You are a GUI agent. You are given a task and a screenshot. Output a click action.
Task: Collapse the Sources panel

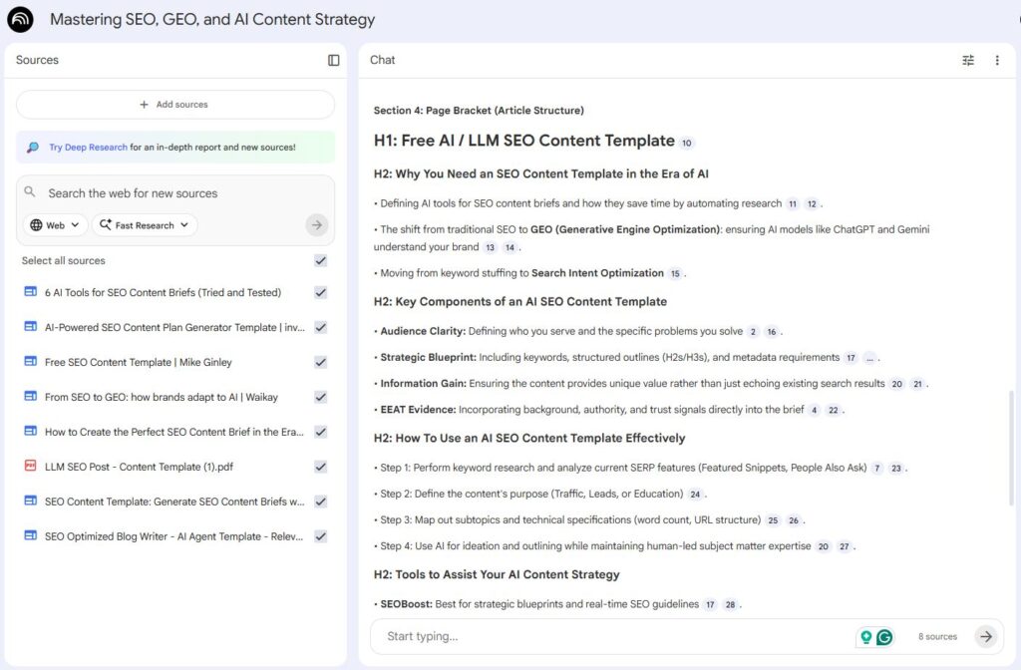(334, 60)
